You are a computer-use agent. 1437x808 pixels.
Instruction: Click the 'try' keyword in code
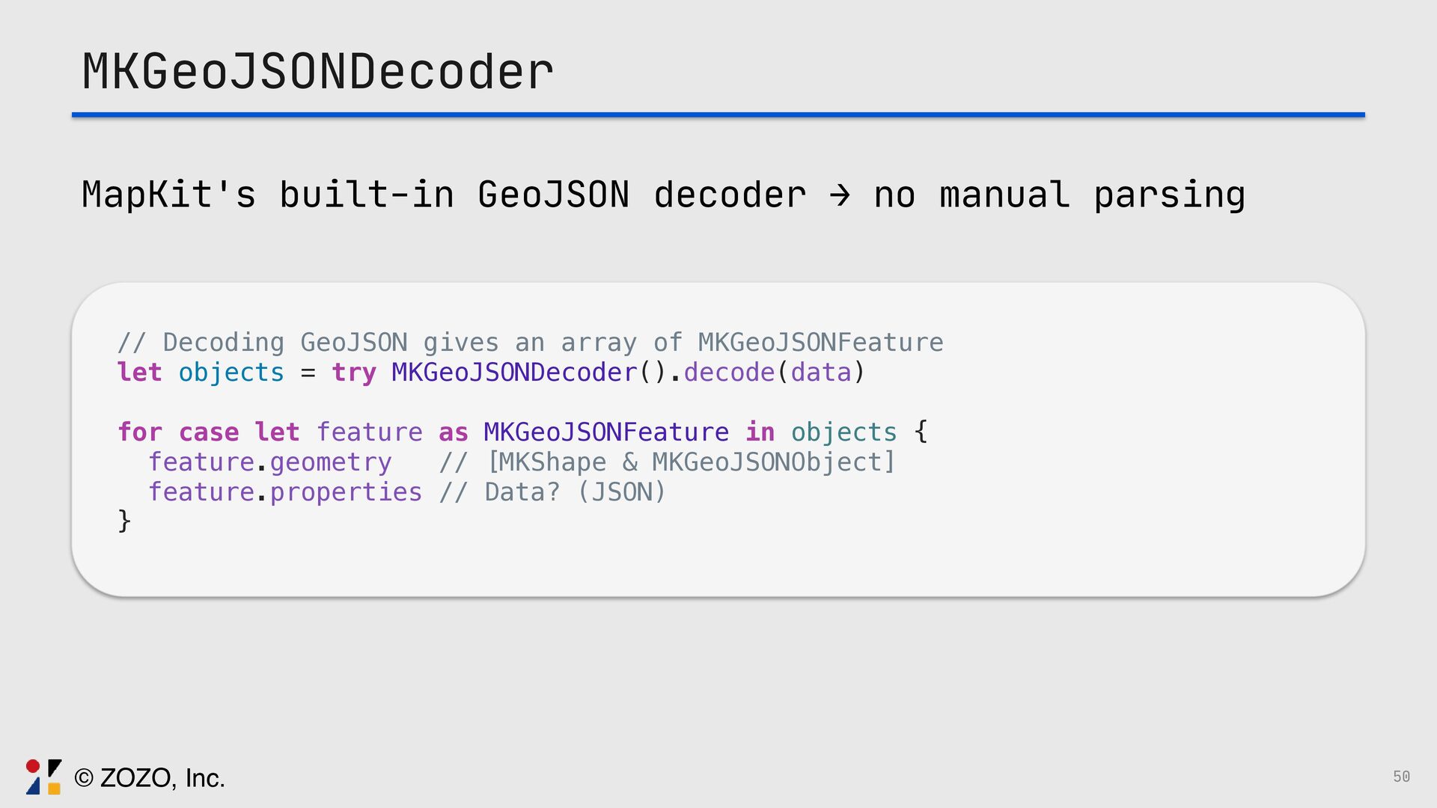[354, 373]
